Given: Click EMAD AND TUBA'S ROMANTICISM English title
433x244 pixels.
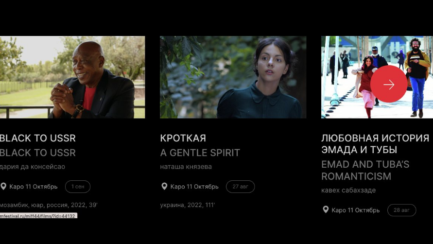Looking at the screenshot, I should pyautogui.click(x=365, y=170).
